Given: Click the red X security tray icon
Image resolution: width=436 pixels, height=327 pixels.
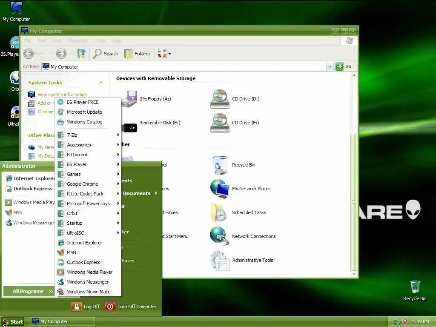Looking at the screenshot, I should tap(405, 321).
